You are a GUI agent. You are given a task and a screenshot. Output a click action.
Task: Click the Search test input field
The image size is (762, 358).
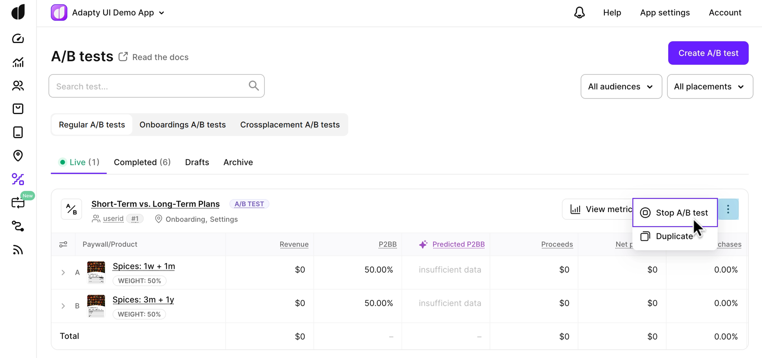(x=152, y=86)
